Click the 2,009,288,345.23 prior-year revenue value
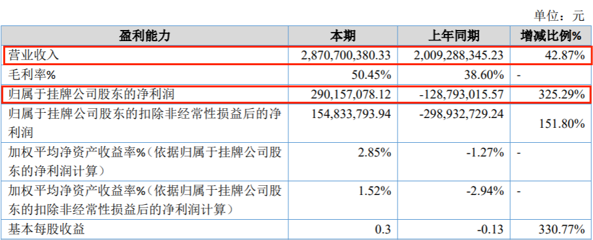 tap(458, 56)
